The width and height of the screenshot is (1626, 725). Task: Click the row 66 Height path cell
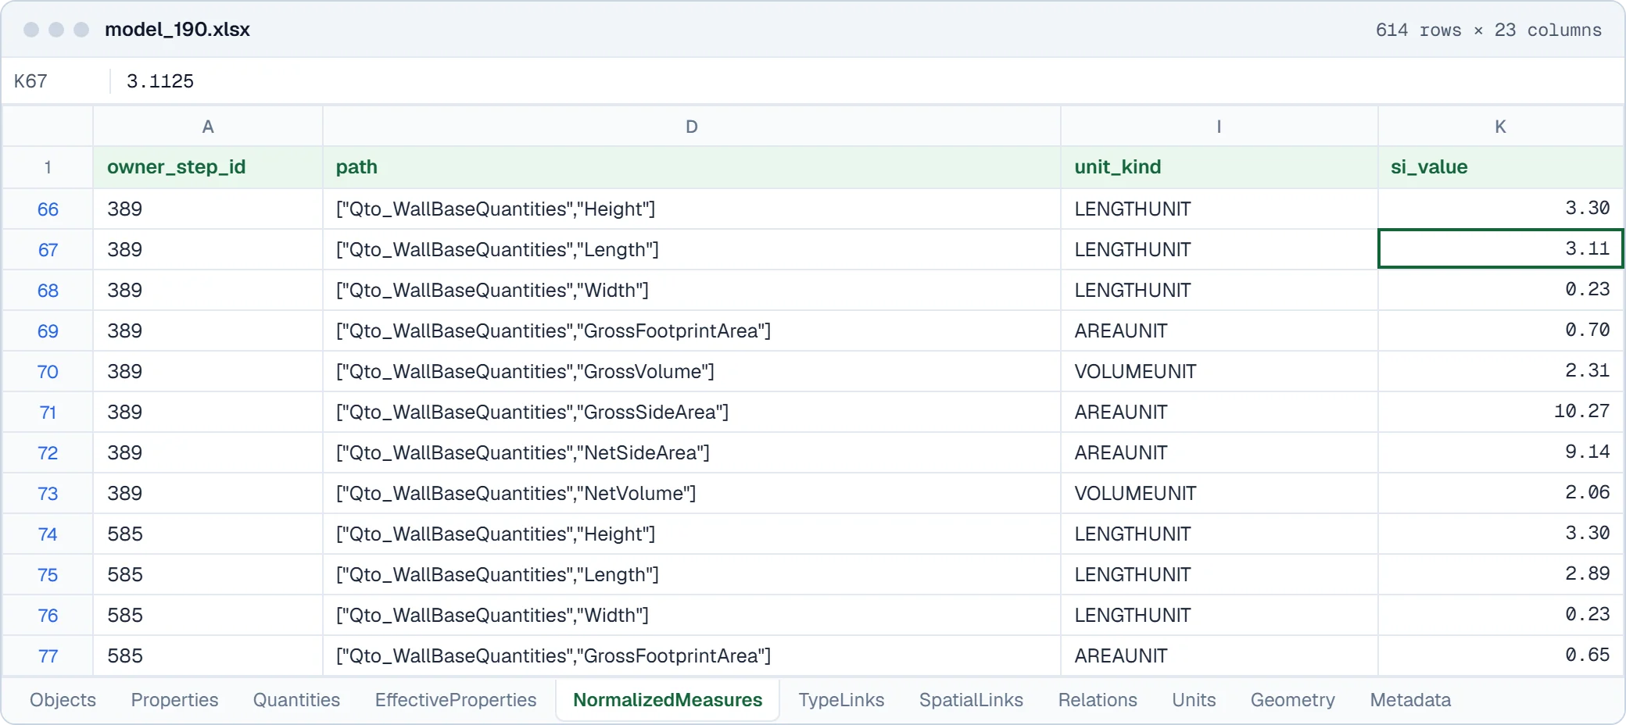692,209
